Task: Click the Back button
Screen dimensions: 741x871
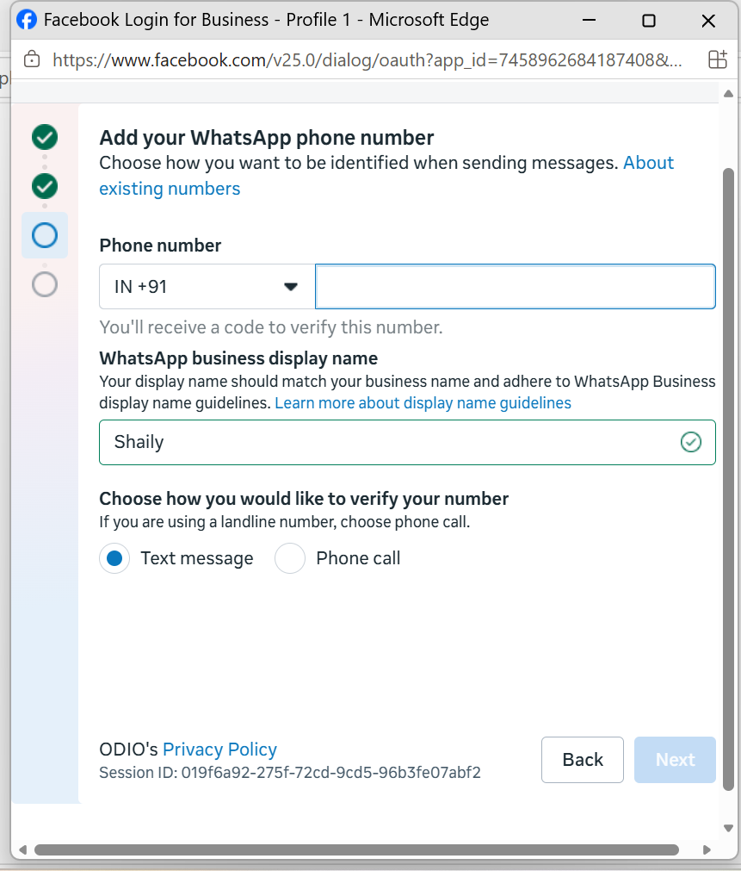Action: 583,759
